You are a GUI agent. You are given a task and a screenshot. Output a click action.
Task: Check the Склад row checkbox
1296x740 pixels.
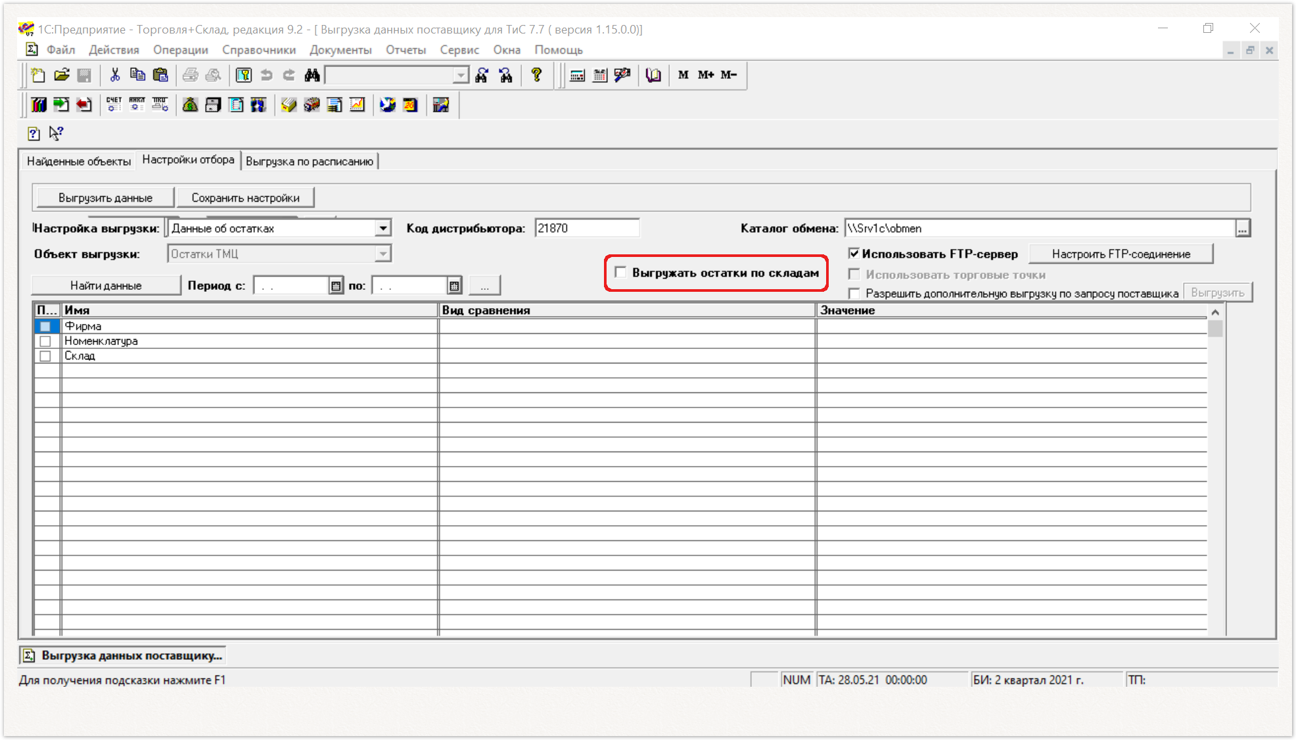[45, 356]
